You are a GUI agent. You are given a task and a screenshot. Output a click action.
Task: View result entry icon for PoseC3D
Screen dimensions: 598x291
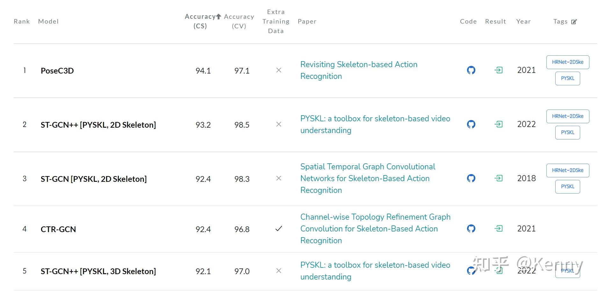click(498, 70)
